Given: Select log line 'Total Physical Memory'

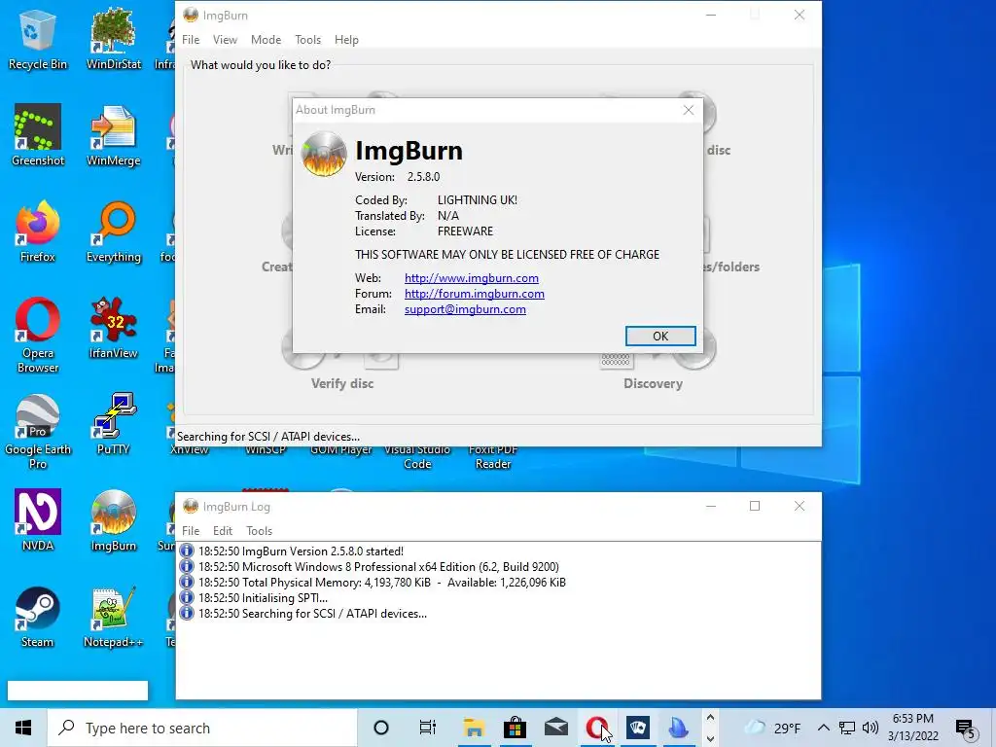Looking at the screenshot, I should pos(381,583).
